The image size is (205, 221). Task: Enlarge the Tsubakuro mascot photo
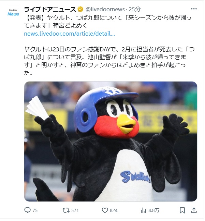pyautogui.click(x=111, y=142)
